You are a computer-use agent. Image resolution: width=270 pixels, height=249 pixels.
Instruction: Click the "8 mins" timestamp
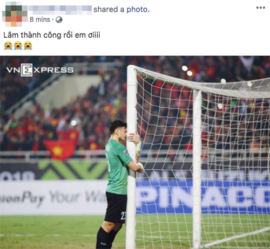point(39,19)
